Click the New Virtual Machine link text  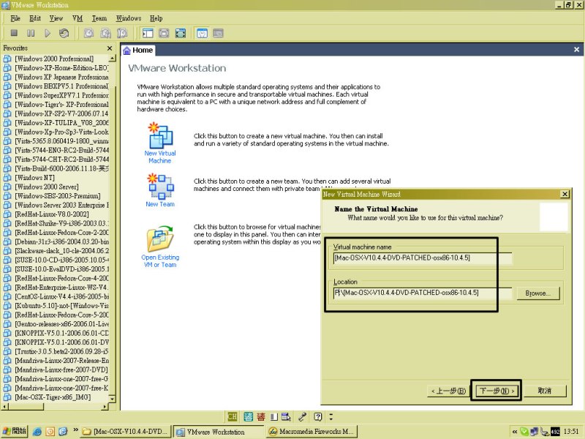click(160, 157)
